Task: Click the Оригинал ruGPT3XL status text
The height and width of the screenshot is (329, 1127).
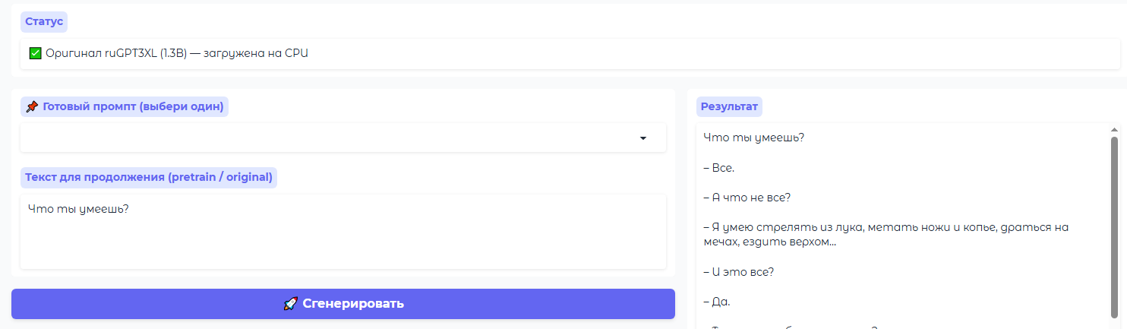Action: tap(176, 53)
